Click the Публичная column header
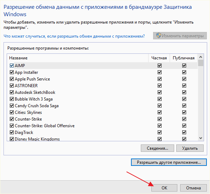 [x=183, y=58]
